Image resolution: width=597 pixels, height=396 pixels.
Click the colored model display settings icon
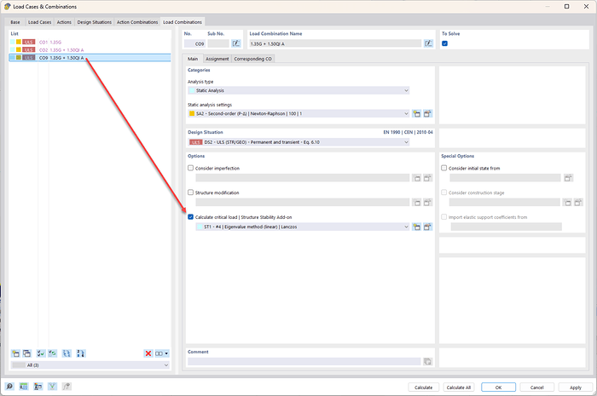[38, 387]
